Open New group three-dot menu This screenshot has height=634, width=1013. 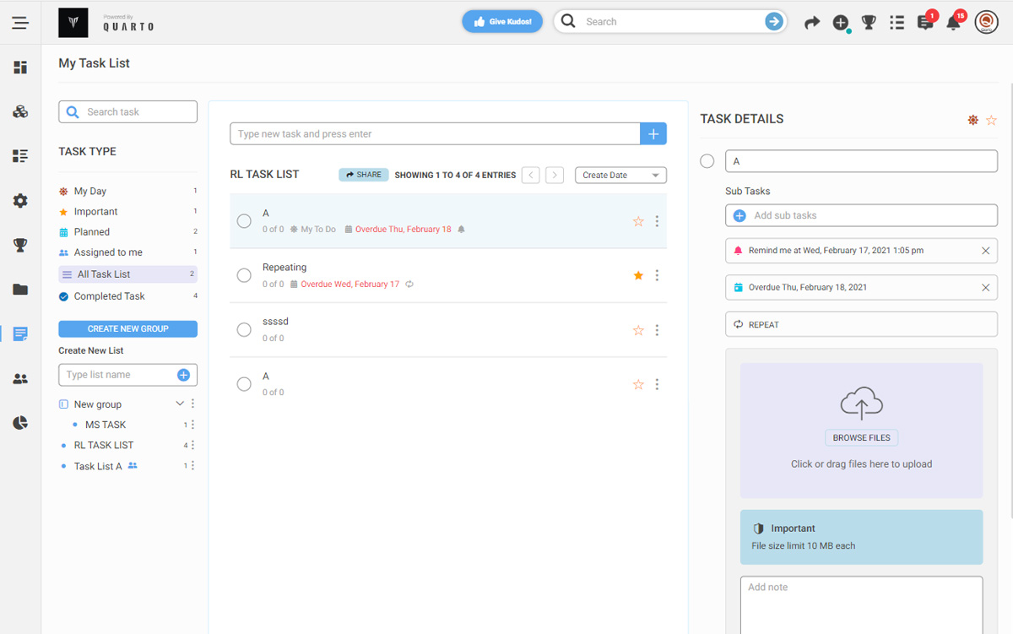point(192,404)
